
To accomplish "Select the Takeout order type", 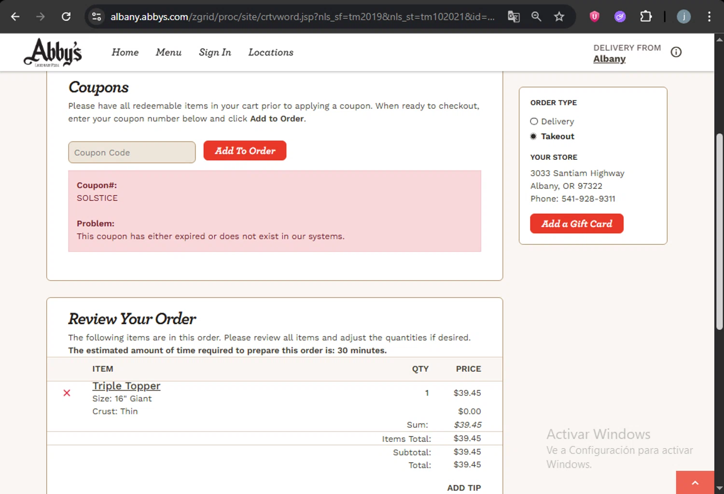I will click(x=533, y=137).
